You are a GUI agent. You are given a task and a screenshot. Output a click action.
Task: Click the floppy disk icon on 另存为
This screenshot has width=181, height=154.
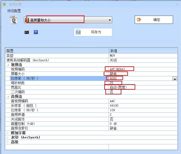pyautogui.click(x=78, y=32)
